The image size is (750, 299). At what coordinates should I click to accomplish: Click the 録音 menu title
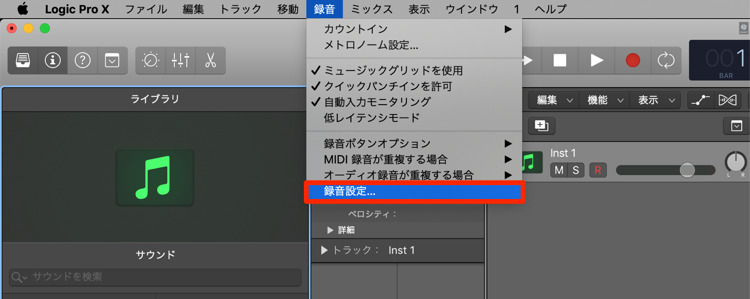coord(324,9)
